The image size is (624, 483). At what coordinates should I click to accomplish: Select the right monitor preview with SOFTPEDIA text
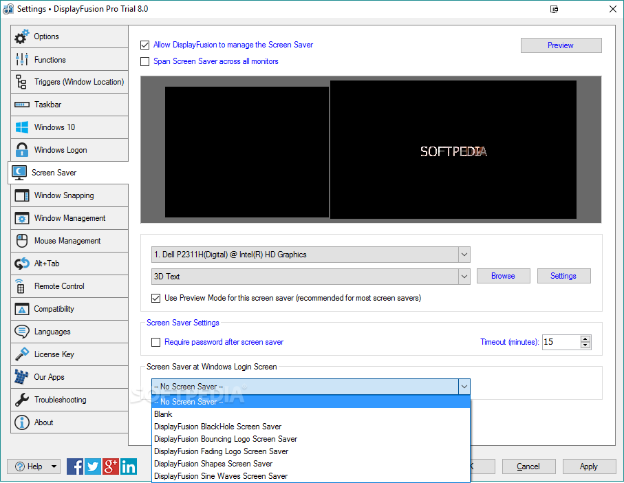(x=453, y=149)
